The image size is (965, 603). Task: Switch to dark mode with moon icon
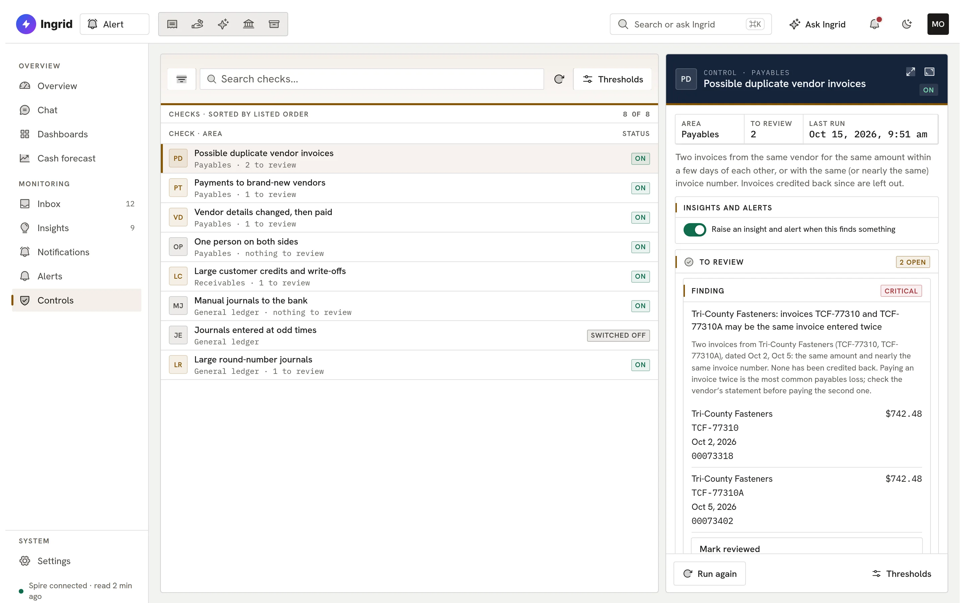[906, 24]
